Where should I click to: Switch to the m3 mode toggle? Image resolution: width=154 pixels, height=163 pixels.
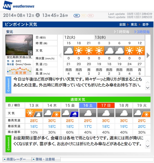90,16
